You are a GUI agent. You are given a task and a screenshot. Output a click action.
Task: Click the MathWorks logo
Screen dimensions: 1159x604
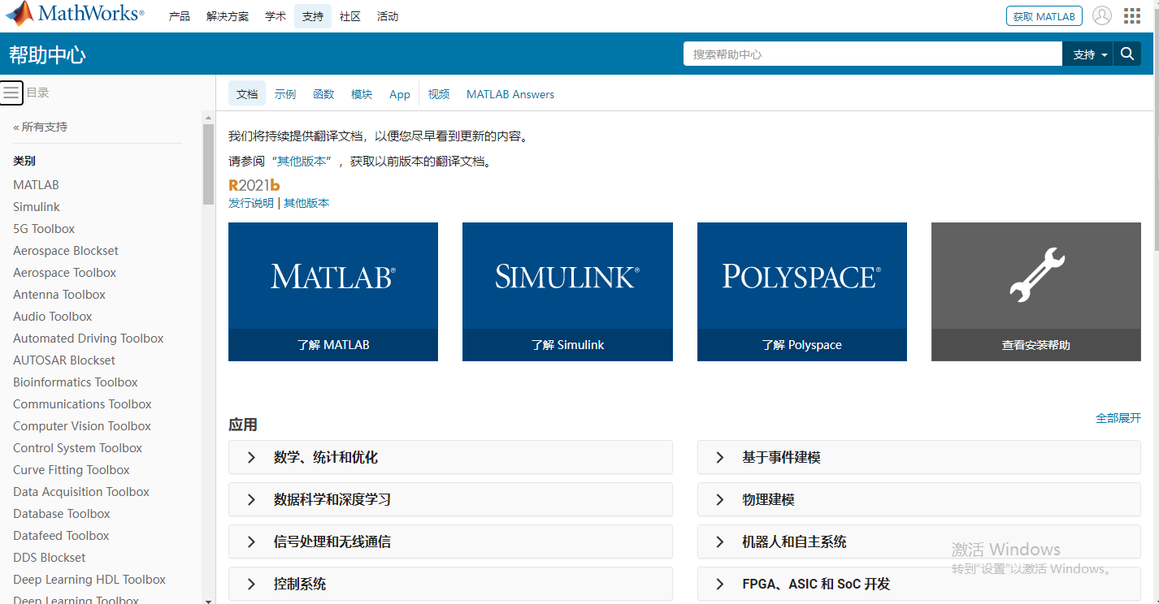75,14
